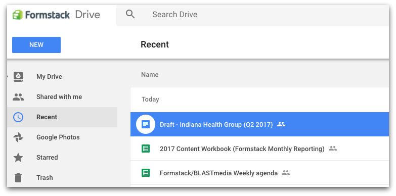Click the Name column header
Viewport: 396px width, 196px height.
pyautogui.click(x=150, y=75)
